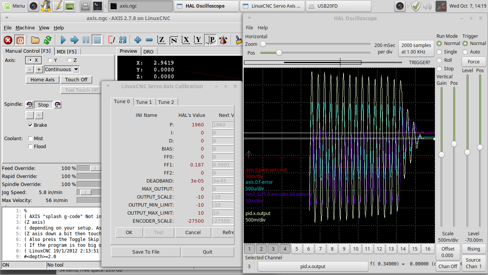The width and height of the screenshot is (488, 275).
Task: Stop program execution in AXIS toolbar
Action: 97,40
